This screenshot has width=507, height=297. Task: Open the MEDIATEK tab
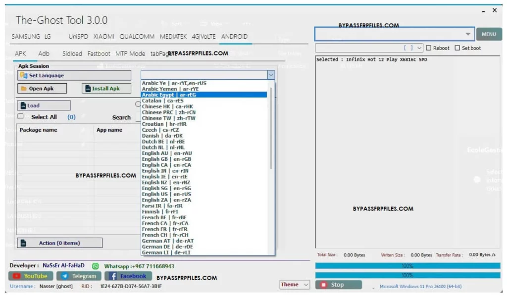point(173,37)
